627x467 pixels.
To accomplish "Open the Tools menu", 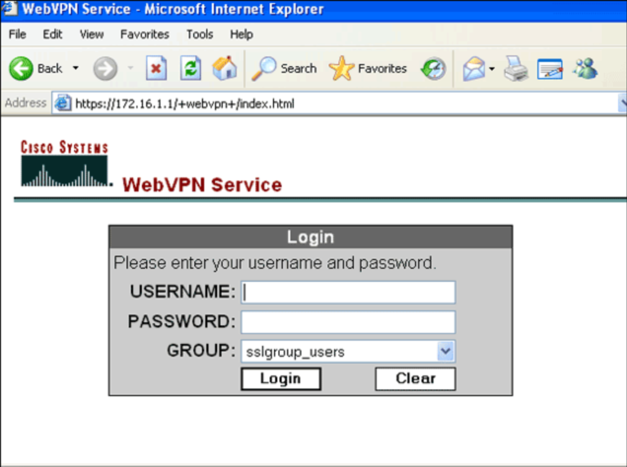I will click(x=200, y=34).
